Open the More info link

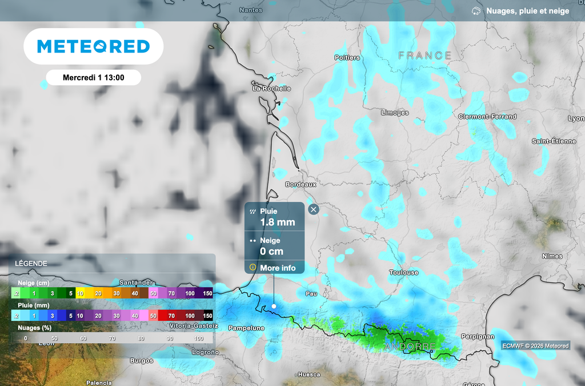278,268
